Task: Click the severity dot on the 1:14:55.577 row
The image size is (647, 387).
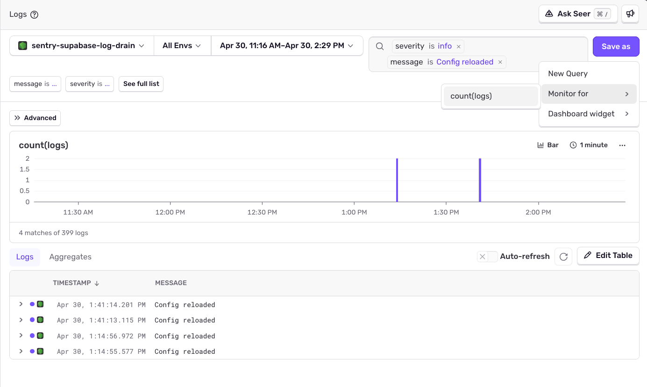Action: [x=32, y=351]
